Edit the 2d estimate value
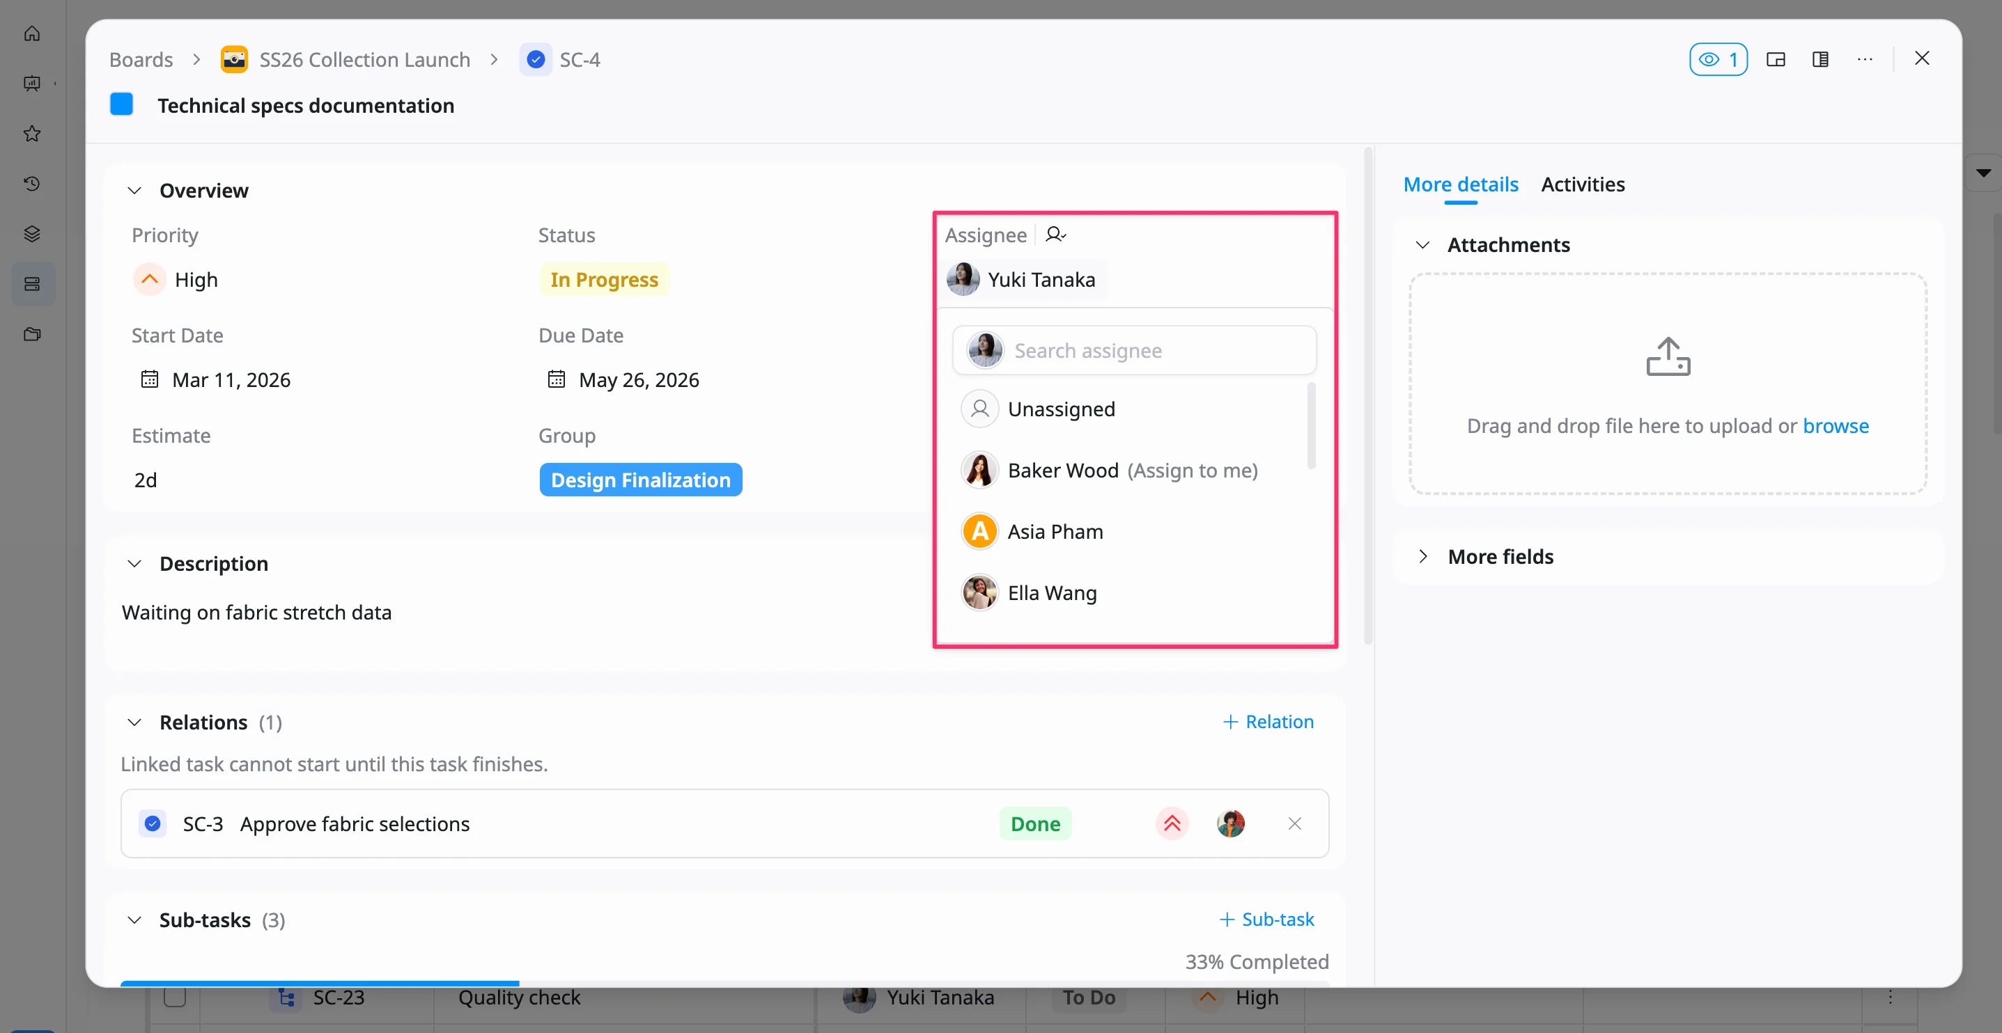2002x1033 pixels. tap(146, 480)
